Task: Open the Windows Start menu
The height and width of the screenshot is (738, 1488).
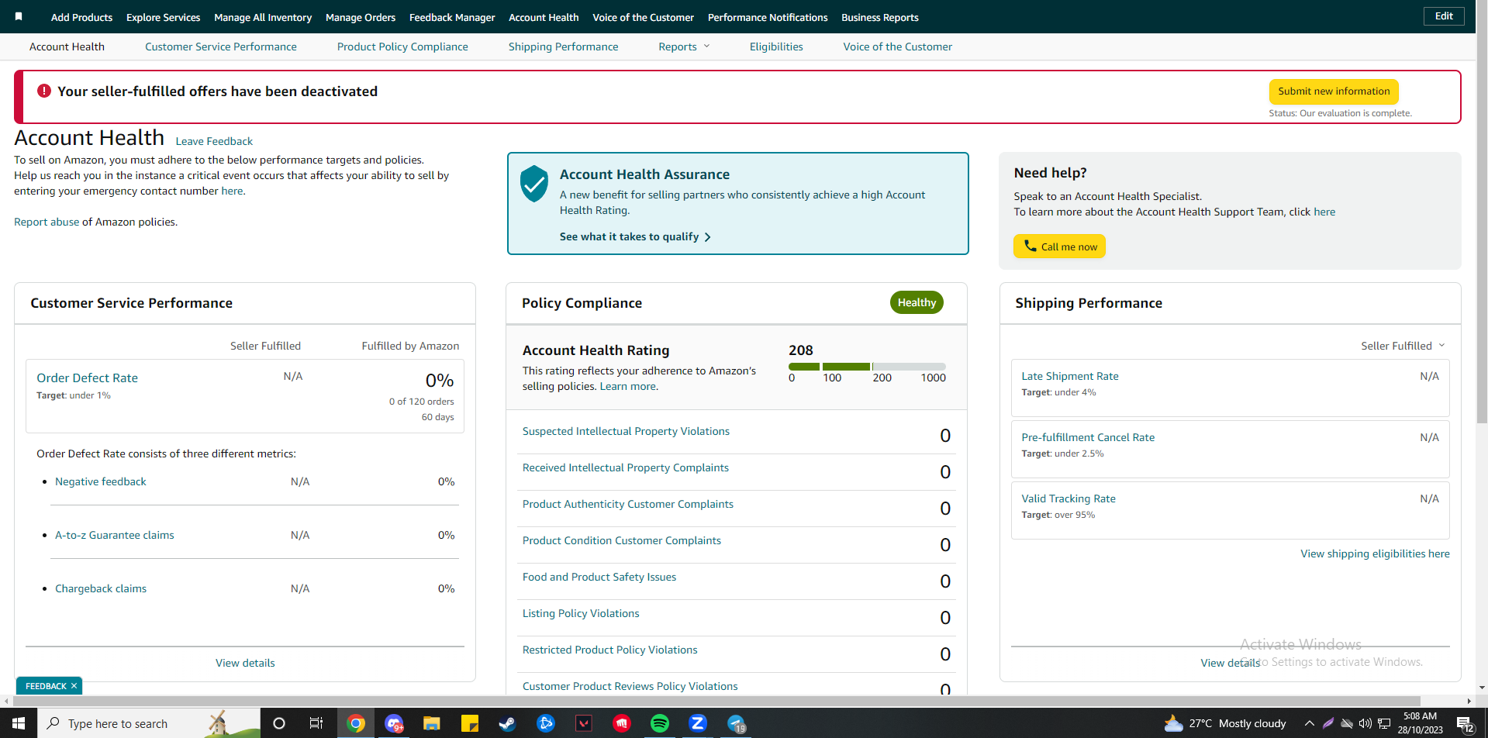Action: coord(19,723)
